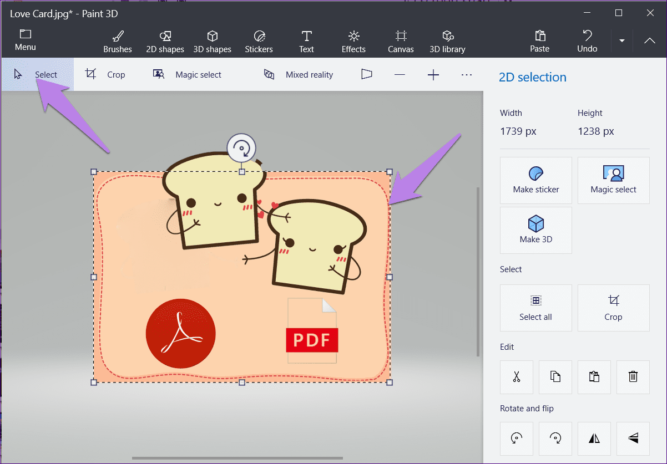
Task: Open the three-dots more options
Action: pyautogui.click(x=467, y=74)
